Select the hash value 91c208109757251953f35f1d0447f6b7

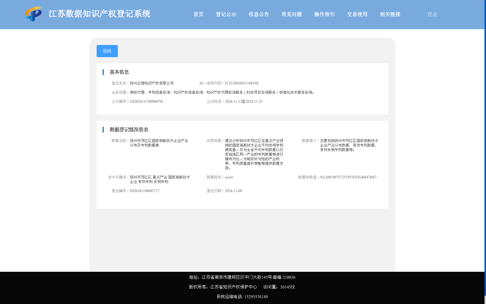pyautogui.click(x=348, y=177)
